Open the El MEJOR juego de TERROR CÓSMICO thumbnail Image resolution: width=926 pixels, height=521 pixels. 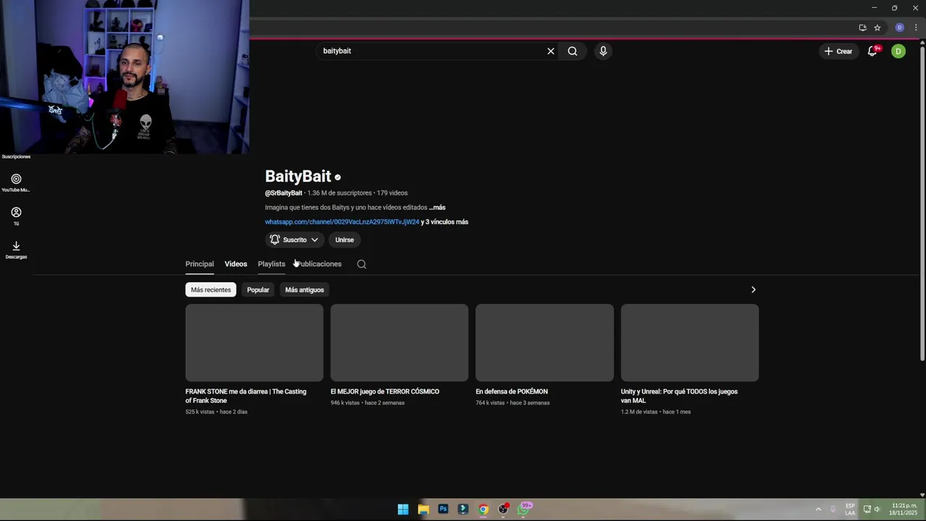399,342
